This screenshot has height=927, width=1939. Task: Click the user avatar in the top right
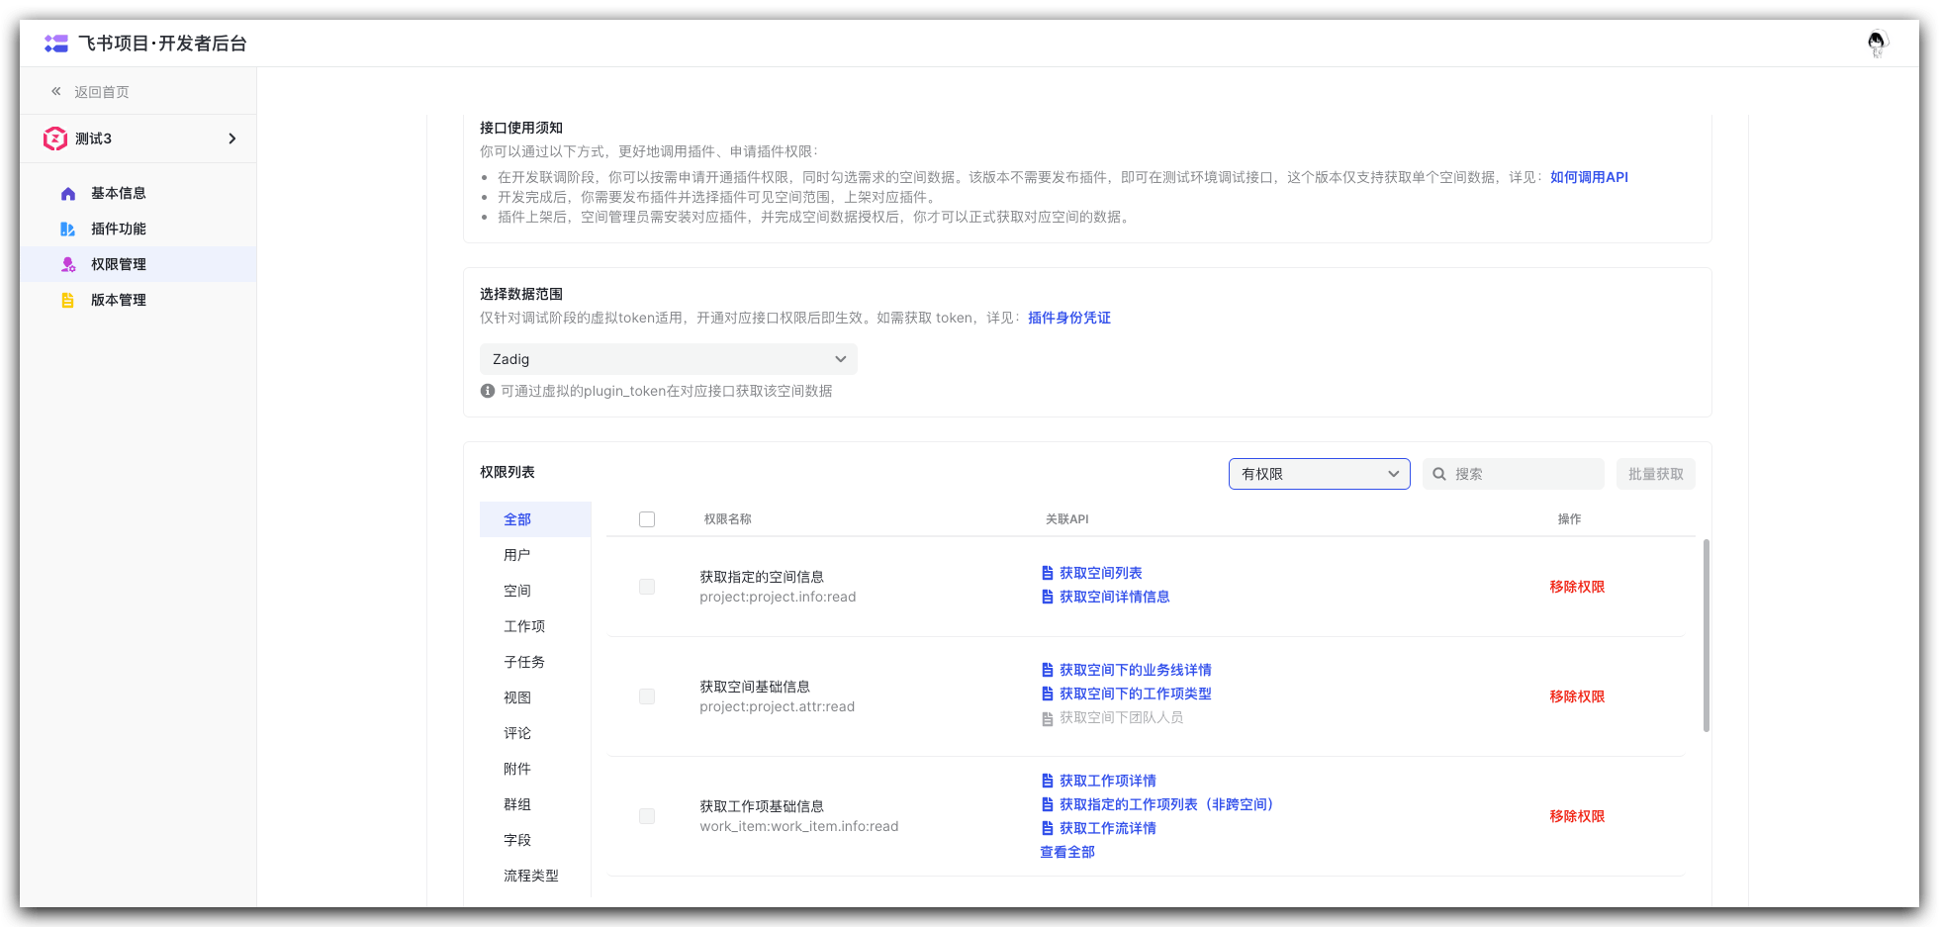(x=1878, y=43)
